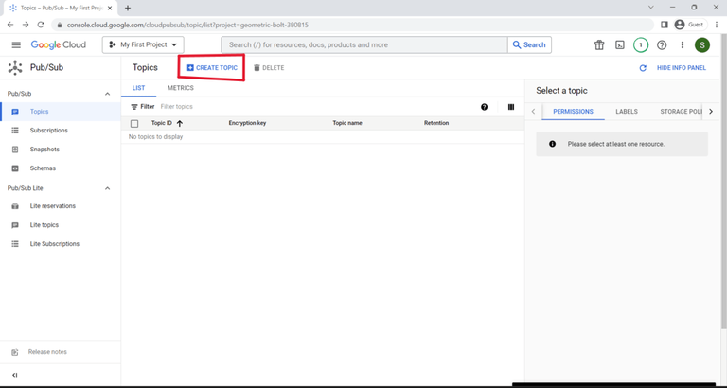Select the LABELS tab in info panel

[627, 112]
